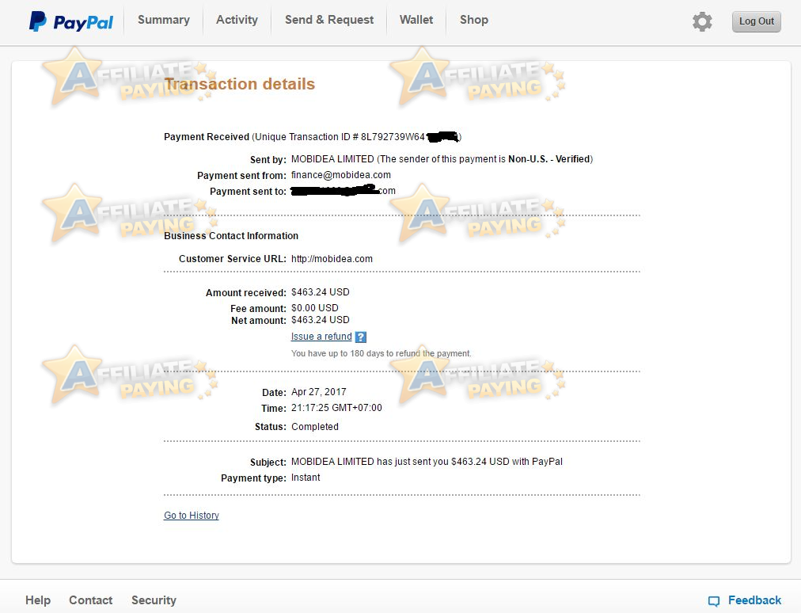
Task: Click the Completed status text
Action: [x=315, y=427]
